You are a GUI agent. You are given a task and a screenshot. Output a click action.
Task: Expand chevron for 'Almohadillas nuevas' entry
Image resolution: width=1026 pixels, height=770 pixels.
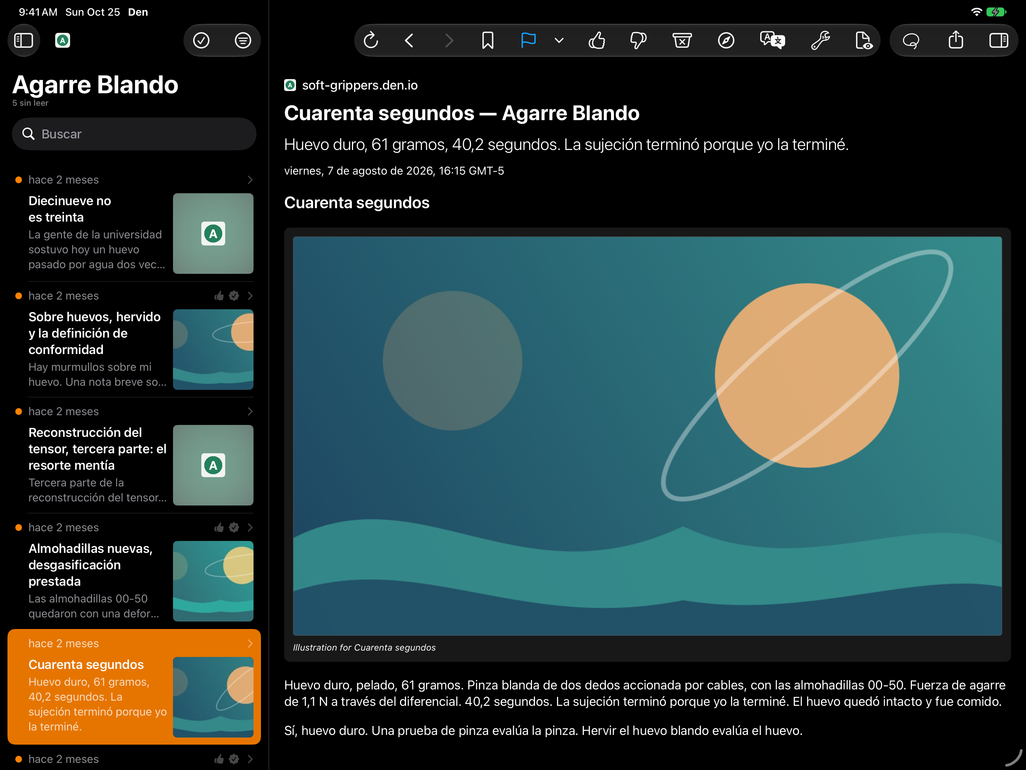(x=250, y=527)
